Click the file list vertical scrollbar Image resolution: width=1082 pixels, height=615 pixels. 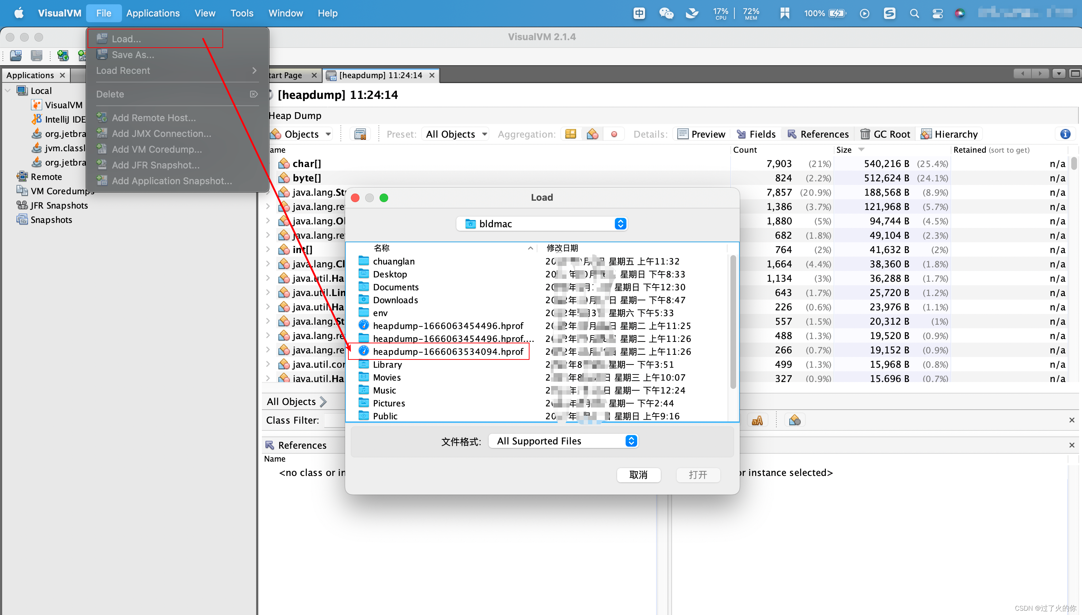coord(733,321)
